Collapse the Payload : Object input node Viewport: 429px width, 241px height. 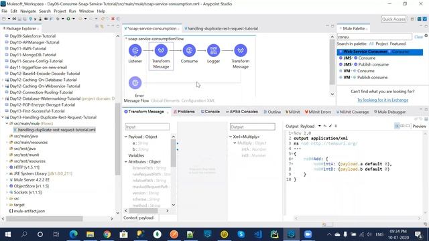(x=126, y=137)
